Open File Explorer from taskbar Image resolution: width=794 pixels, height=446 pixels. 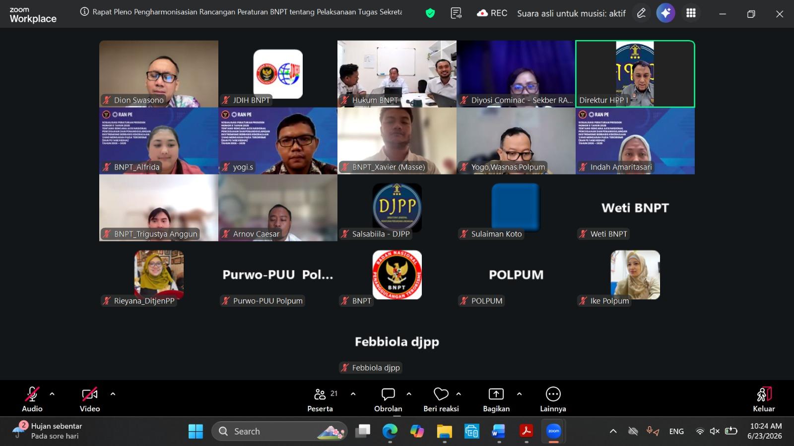[444, 431]
